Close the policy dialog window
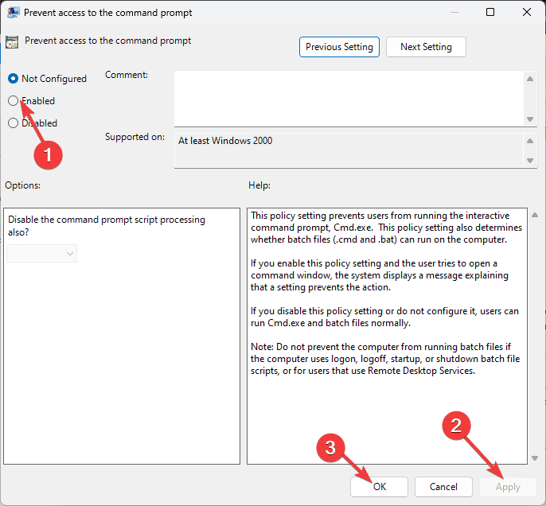Image resolution: width=546 pixels, height=506 pixels. (527, 13)
